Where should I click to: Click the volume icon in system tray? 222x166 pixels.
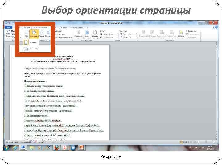(x=203, y=148)
